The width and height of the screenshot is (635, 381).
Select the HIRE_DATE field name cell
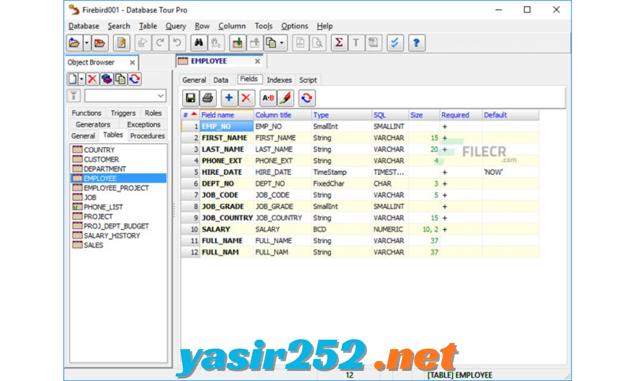[x=226, y=172]
